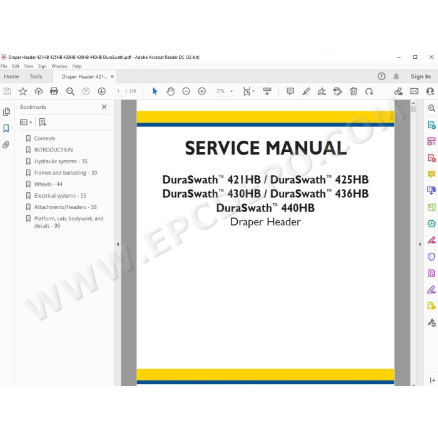Viewport: 438px width, 438px height.
Task: Open Platform, cab, bodywork bookmark
Action: tap(69, 222)
